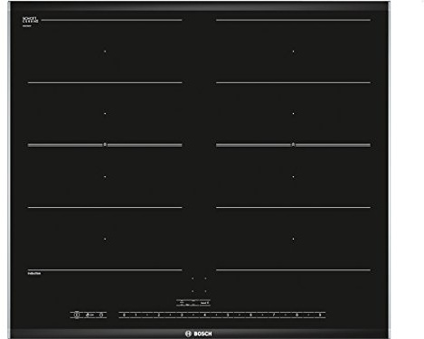Tap the main power on/off symbol
The image size is (424, 339).
pyautogui.click(x=77, y=315)
